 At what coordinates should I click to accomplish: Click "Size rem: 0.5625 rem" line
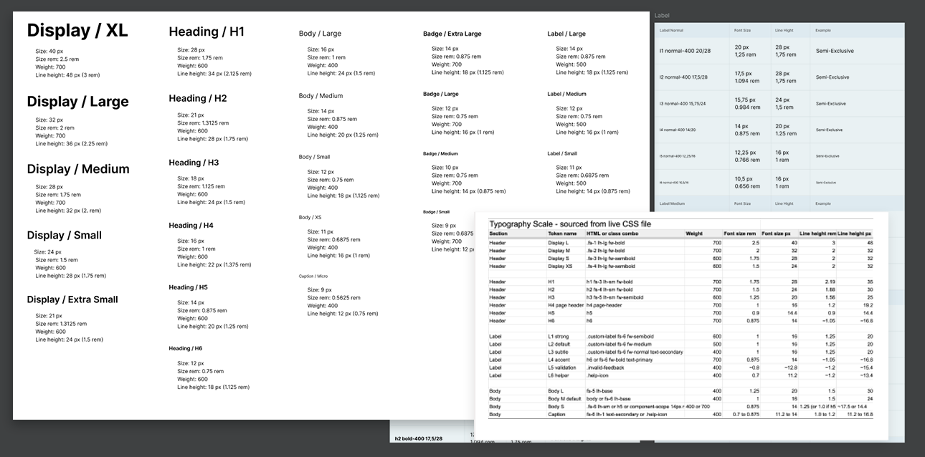[x=335, y=298]
